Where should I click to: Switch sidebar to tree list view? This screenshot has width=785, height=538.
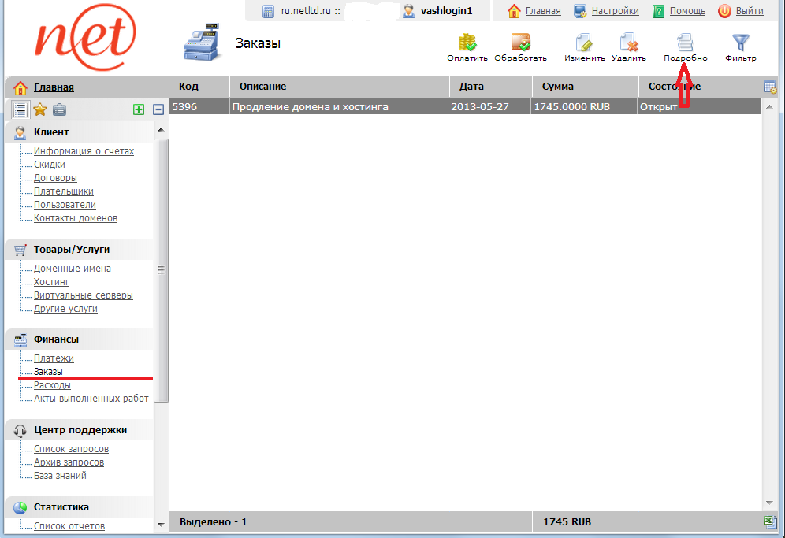[21, 109]
